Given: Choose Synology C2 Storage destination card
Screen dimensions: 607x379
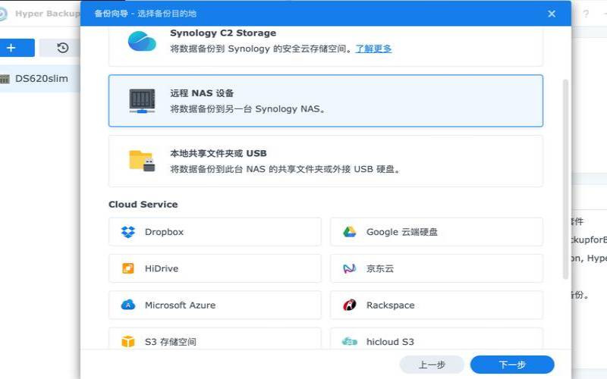Looking at the screenshot, I should pos(326,45).
